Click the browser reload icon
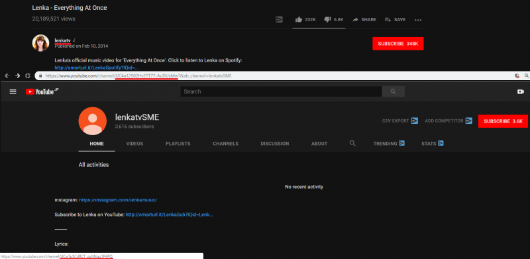The width and height of the screenshot is (530, 259). [x=28, y=76]
